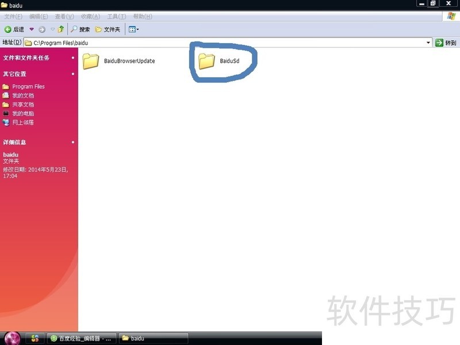Open the 收藏(A) menu

[90, 17]
